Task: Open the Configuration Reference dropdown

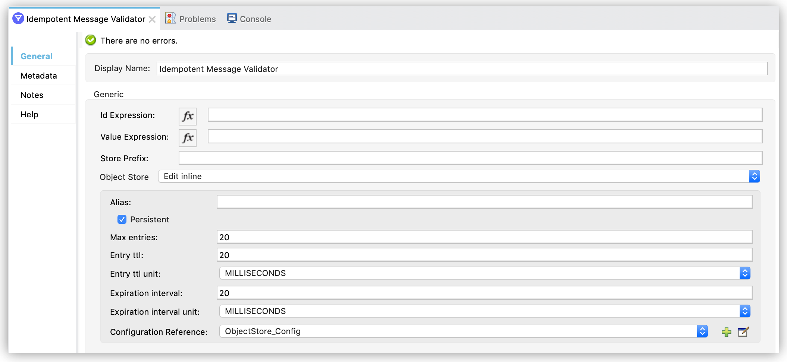Action: point(703,331)
